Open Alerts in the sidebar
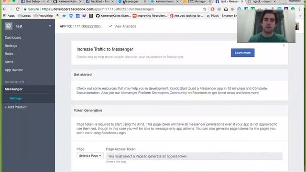The height and width of the screenshot is (172, 306). point(9,62)
